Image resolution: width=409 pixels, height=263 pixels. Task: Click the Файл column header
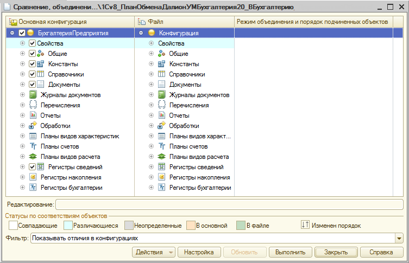coord(185,22)
